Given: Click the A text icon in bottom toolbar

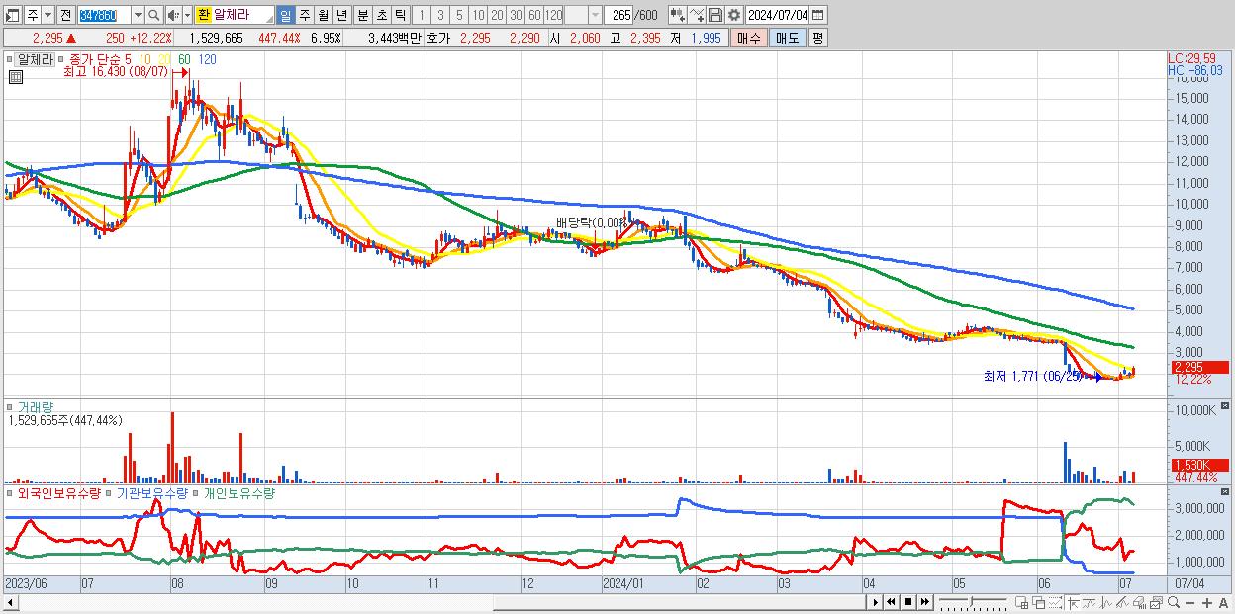Looking at the screenshot, I should (1223, 603).
